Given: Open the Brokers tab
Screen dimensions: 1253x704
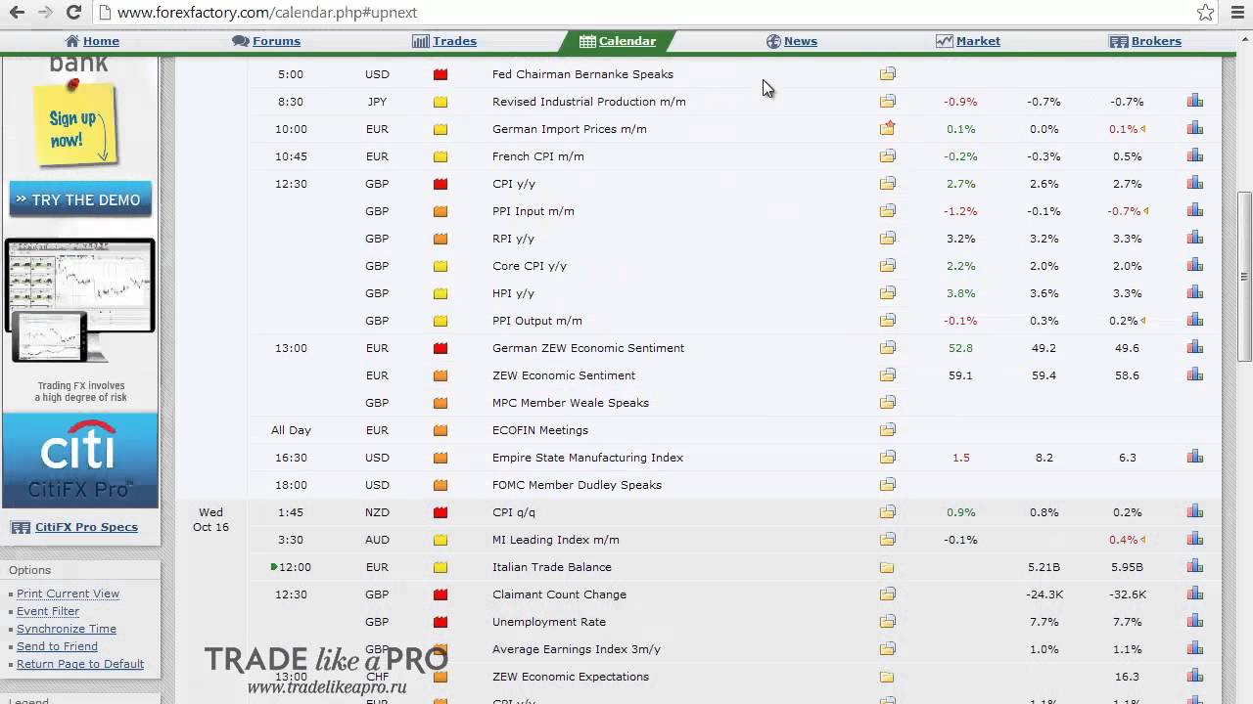Looking at the screenshot, I should click(1145, 41).
